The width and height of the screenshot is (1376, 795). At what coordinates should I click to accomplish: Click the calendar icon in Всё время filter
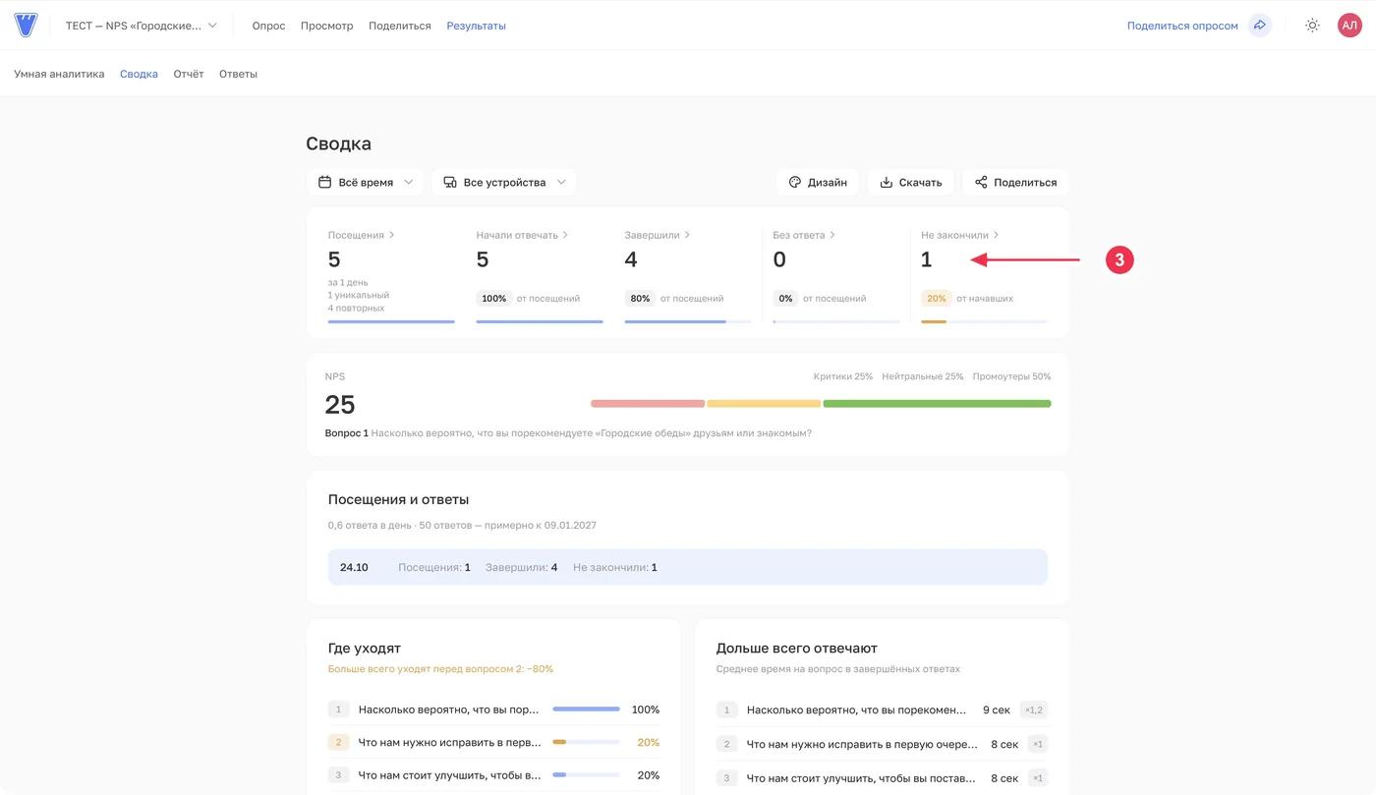tap(324, 182)
